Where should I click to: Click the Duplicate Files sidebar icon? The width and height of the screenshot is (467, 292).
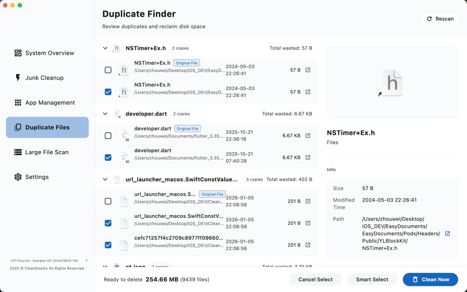point(18,127)
